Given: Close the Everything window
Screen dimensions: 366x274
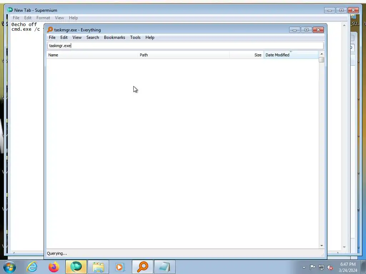Looking at the screenshot, I should [318, 30].
